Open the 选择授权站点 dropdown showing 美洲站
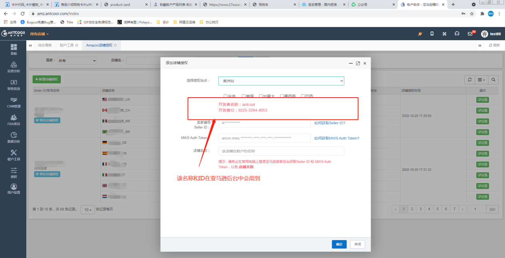The image size is (505, 258). (x=281, y=81)
